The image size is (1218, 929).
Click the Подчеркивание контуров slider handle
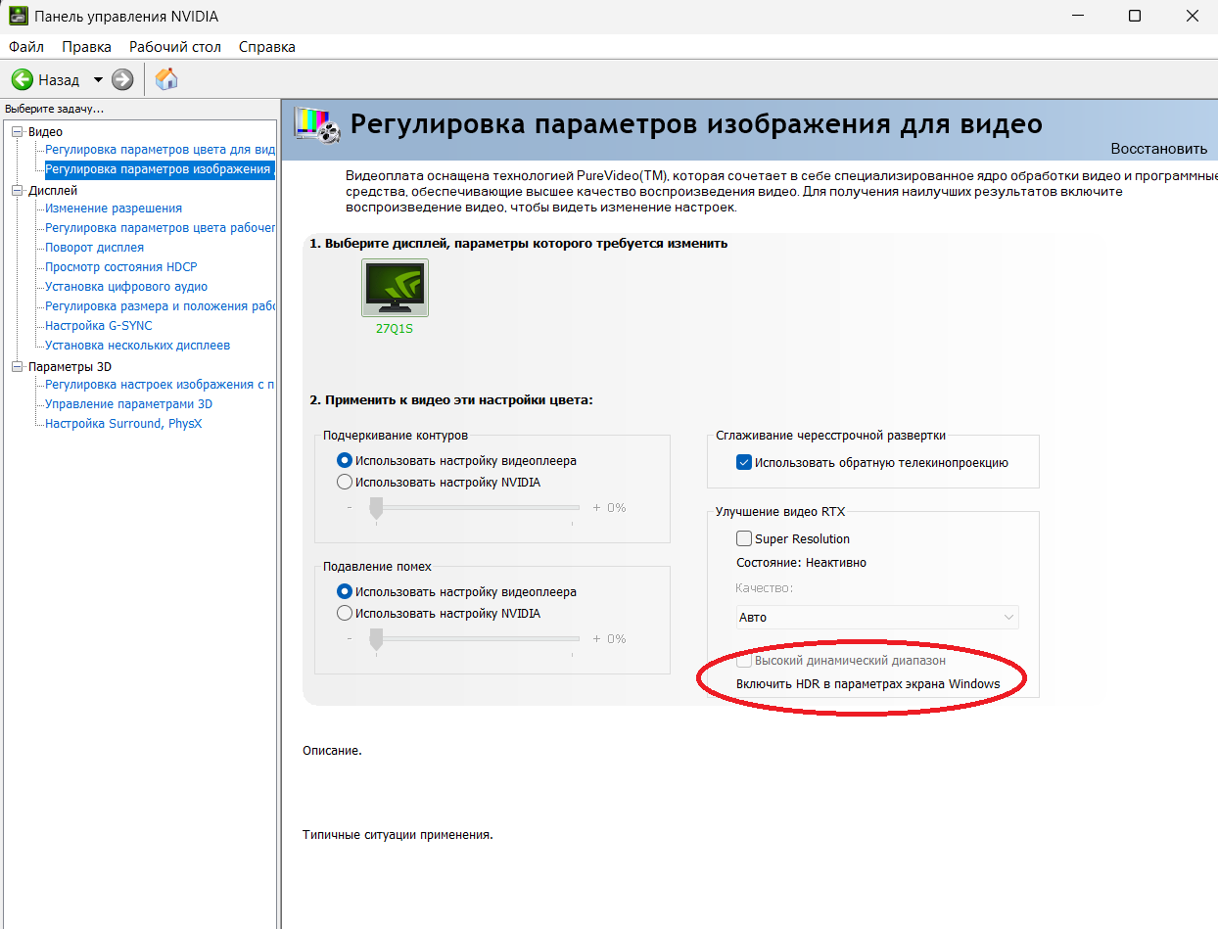pos(376,507)
